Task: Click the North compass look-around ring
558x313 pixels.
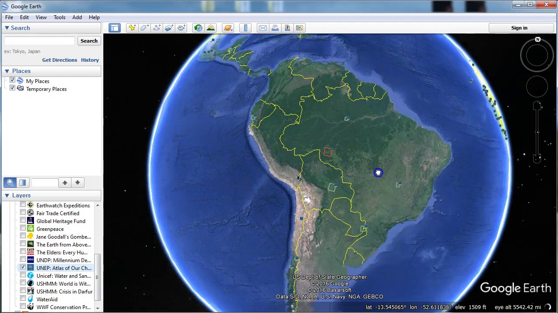Action: coord(537,55)
